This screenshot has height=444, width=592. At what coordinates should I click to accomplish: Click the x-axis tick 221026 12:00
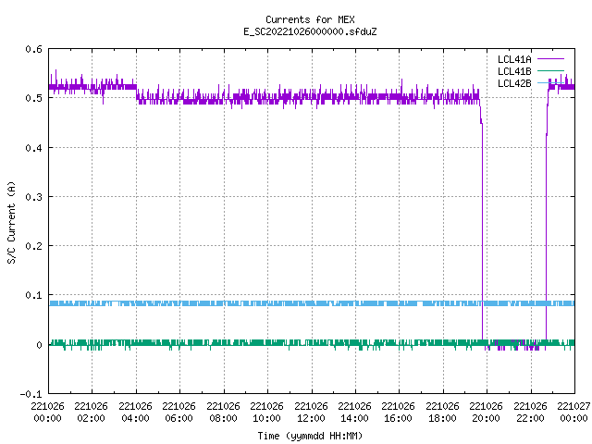[x=311, y=413]
